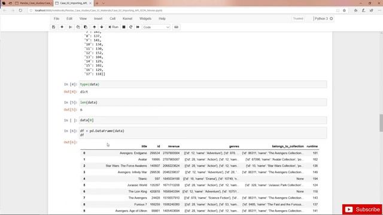Click the Python 3 kernel indicator
Screen dimensions: 383x215
pos(323,19)
